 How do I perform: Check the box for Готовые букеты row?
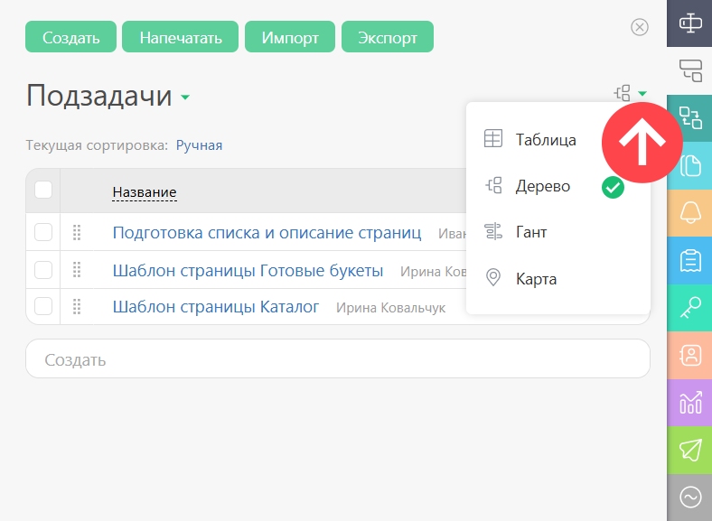(43, 270)
